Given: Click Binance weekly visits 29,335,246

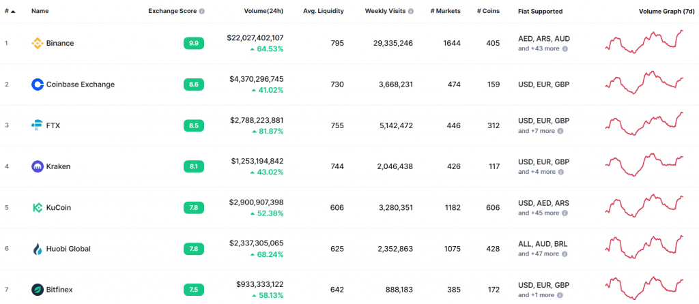Looking at the screenshot, I should [393, 43].
